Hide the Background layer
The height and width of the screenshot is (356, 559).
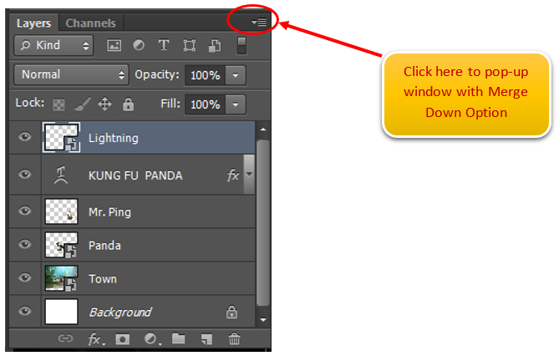(24, 311)
